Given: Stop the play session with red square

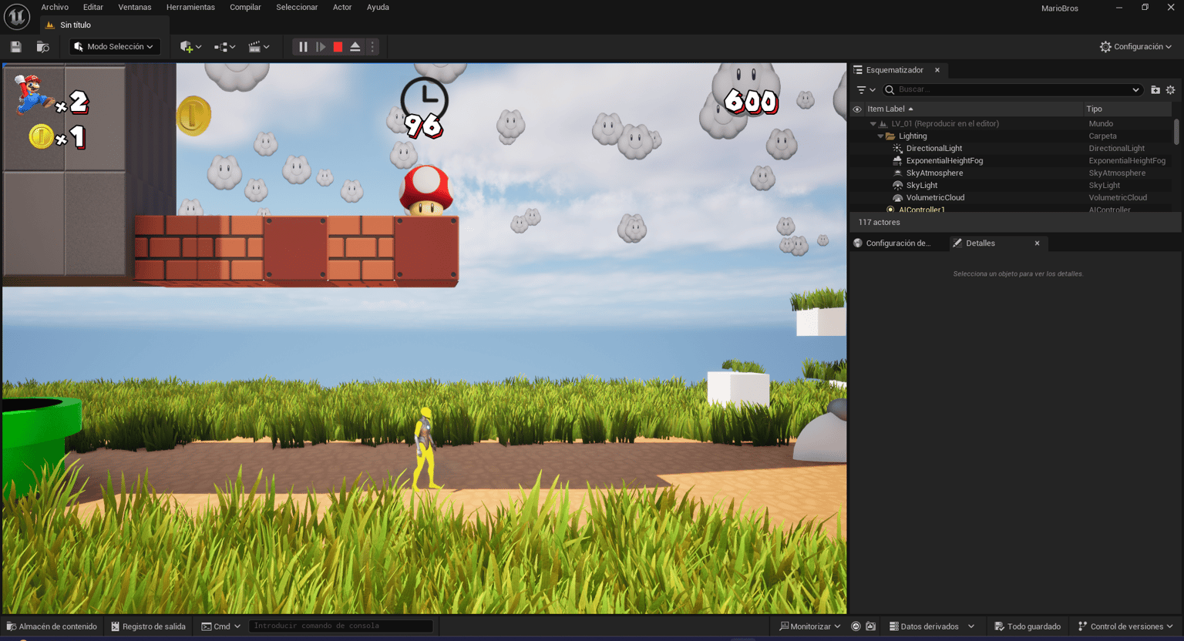Looking at the screenshot, I should [x=338, y=47].
